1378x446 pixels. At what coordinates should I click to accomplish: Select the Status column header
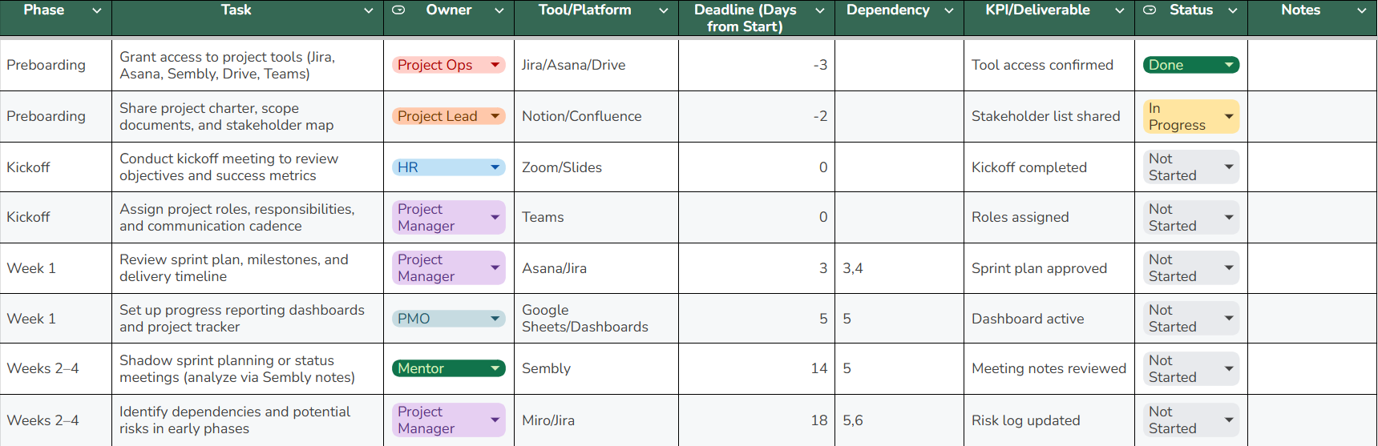pos(1191,10)
